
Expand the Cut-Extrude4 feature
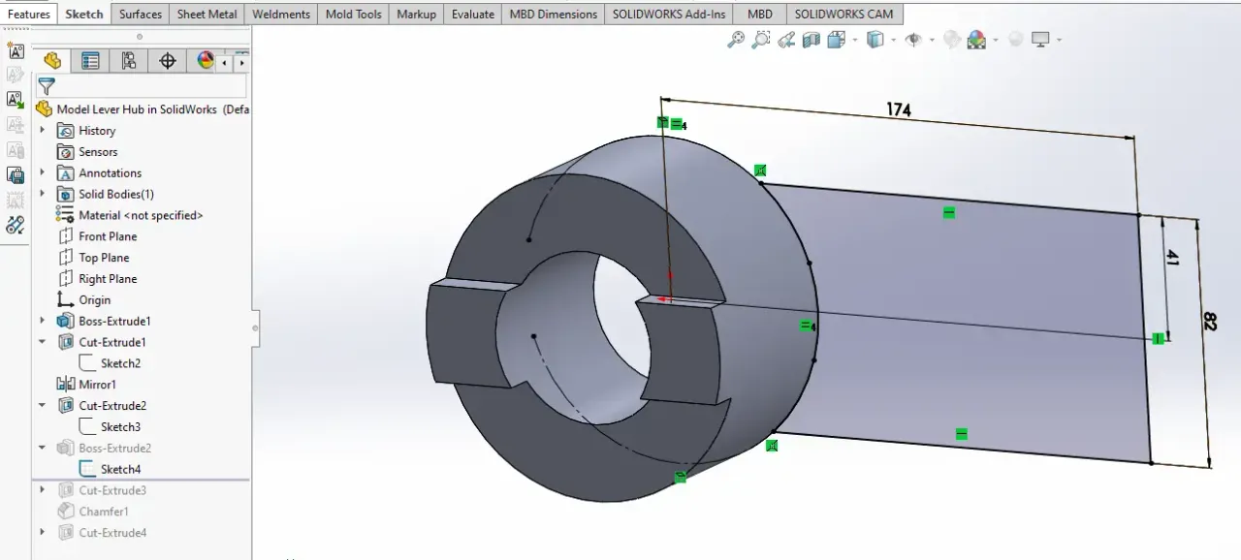coord(43,532)
